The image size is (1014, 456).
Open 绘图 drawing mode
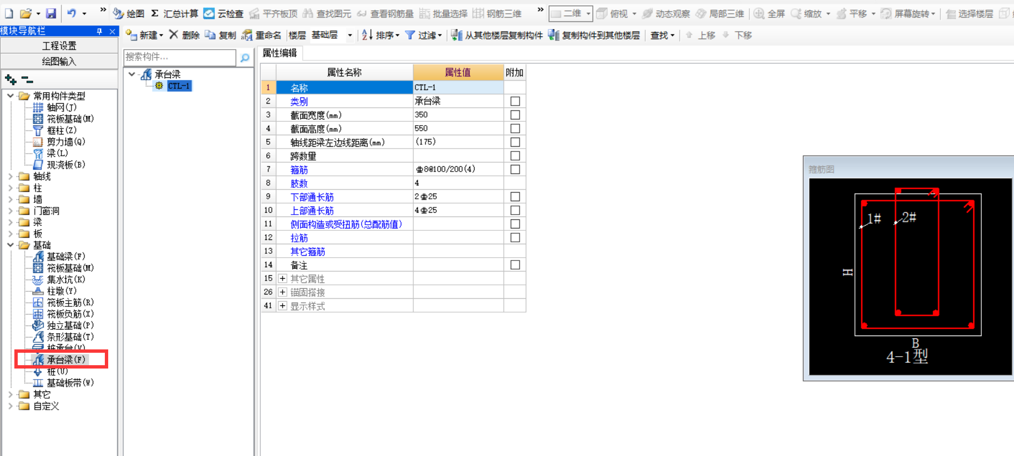click(x=129, y=13)
